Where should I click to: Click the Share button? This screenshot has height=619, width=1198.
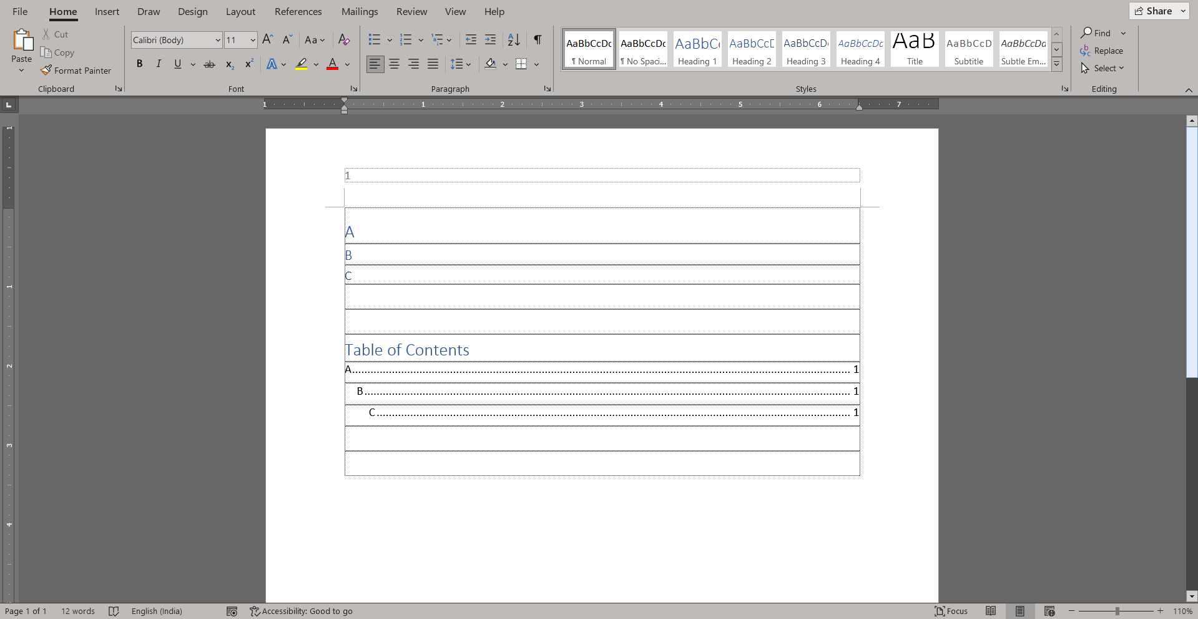(1154, 11)
